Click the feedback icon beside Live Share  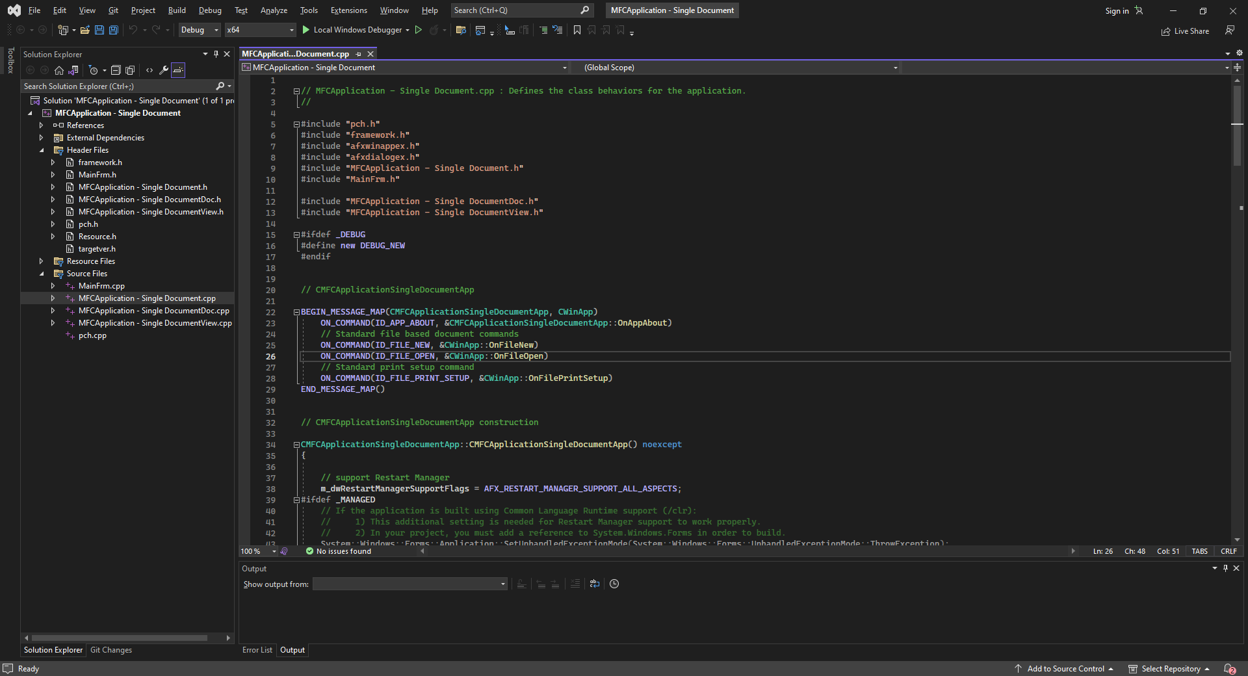1230,31
